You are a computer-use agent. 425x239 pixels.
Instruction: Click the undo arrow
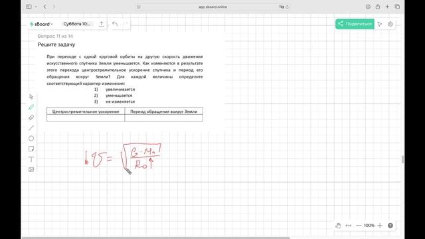pos(115,24)
